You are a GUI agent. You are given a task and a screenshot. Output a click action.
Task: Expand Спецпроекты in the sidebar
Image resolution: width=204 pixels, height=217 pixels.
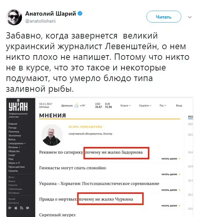coord(17,143)
